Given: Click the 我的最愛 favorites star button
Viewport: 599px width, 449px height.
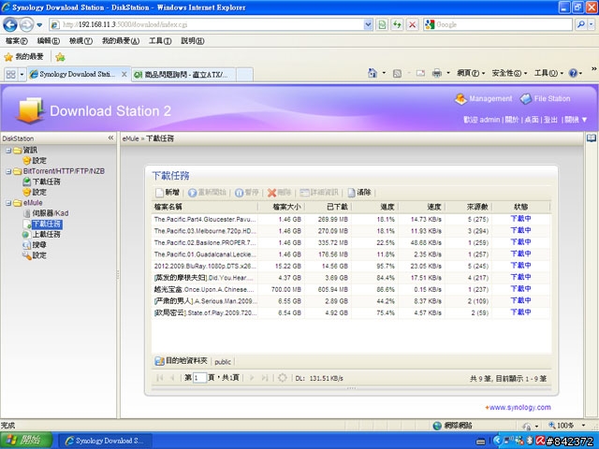Looking at the screenshot, I should point(23,57).
